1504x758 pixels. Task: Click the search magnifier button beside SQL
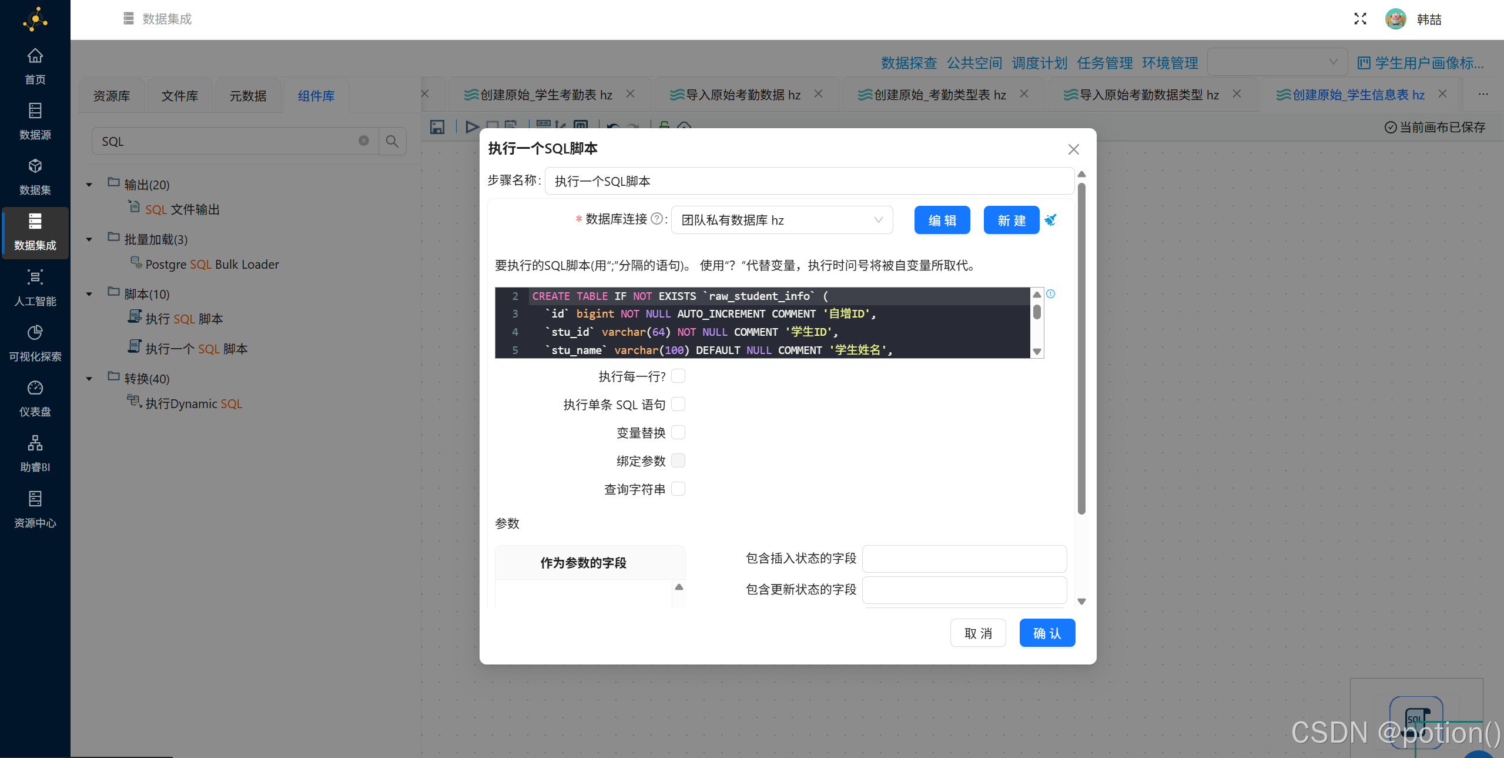[392, 141]
